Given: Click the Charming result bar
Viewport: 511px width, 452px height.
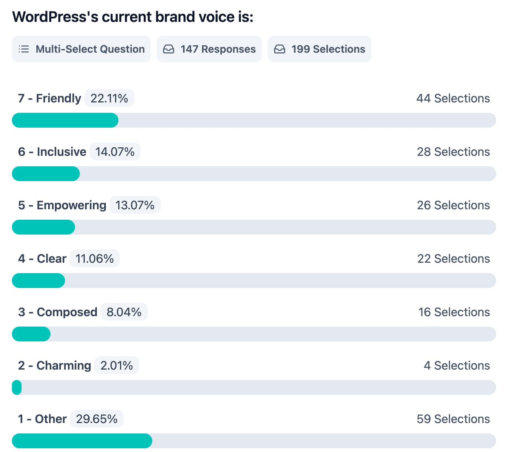Looking at the screenshot, I should click(254, 387).
